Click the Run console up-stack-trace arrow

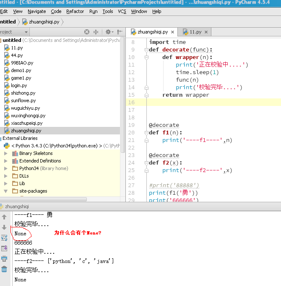(4, 217)
